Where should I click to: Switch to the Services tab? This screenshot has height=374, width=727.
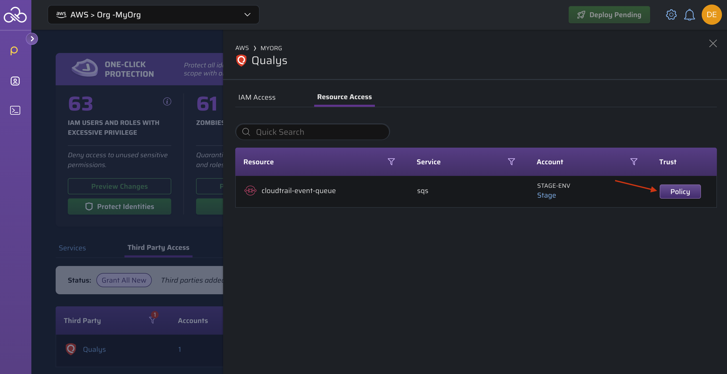[72, 248]
